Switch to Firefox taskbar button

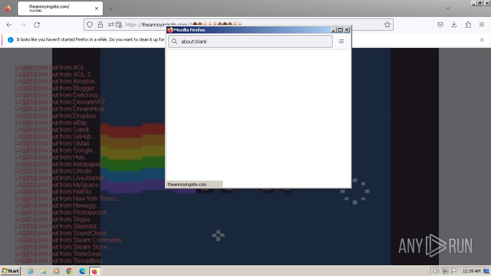click(x=95, y=271)
